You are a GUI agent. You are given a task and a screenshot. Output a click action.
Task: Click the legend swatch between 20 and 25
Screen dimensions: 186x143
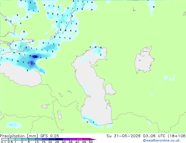click(x=53, y=139)
